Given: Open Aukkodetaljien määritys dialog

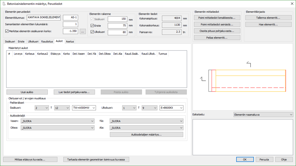Looking at the screenshot, I should (146, 134).
